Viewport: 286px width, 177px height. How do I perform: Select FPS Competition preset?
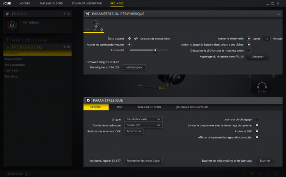[x=37, y=65]
